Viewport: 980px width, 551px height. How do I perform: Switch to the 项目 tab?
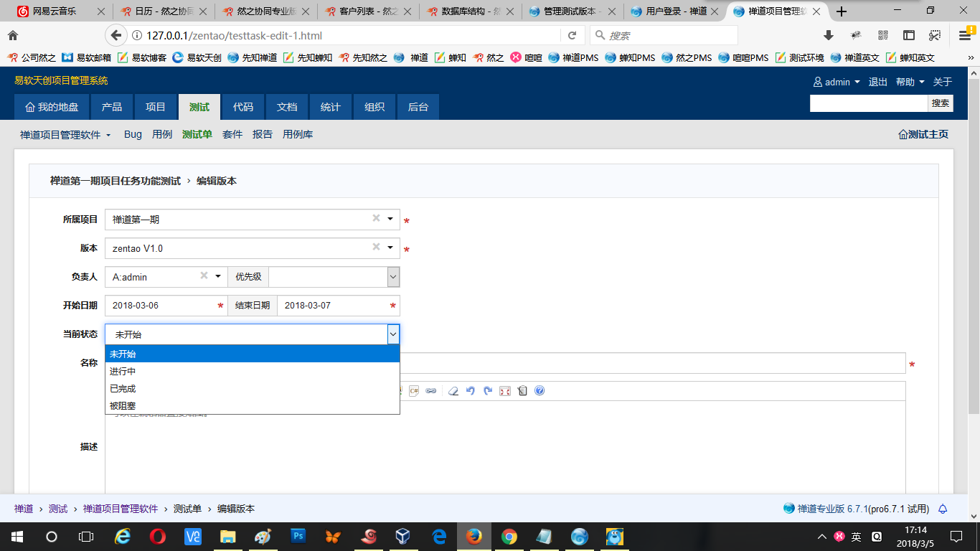[x=156, y=107]
